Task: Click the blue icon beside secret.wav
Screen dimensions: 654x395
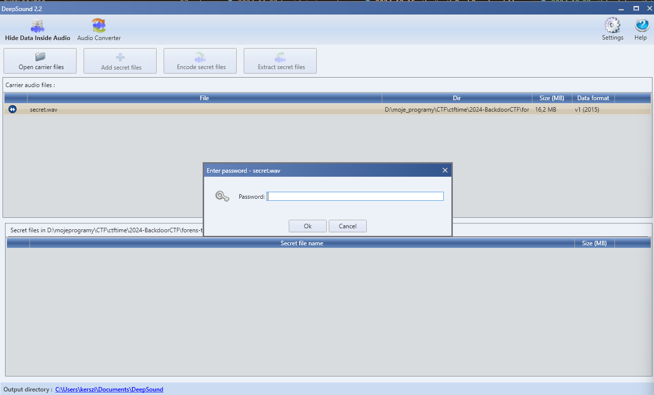Action: click(x=13, y=109)
